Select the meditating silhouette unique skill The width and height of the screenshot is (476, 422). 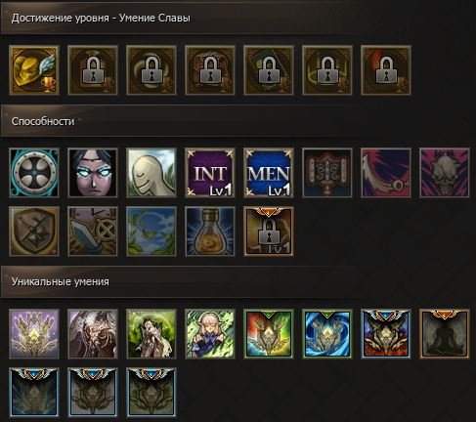coord(445,334)
